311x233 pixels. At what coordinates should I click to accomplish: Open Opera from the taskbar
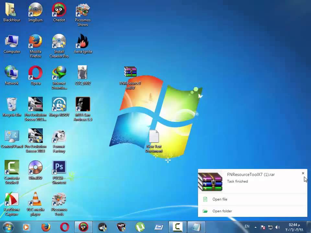(x=65, y=227)
